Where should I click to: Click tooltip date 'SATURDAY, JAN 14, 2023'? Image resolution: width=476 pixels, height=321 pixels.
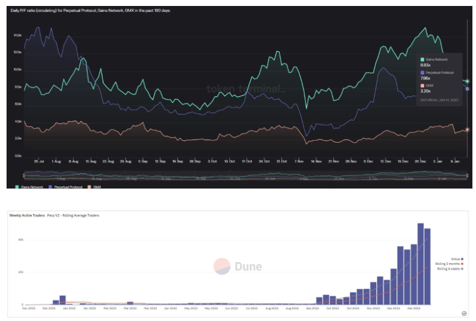click(x=439, y=100)
